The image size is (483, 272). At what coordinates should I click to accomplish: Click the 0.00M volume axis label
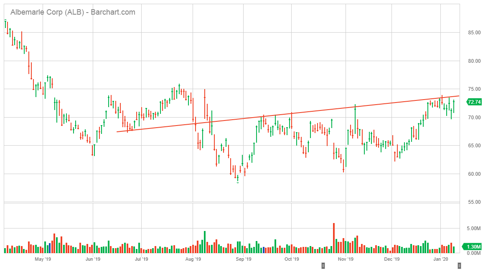pyautogui.click(x=474, y=253)
